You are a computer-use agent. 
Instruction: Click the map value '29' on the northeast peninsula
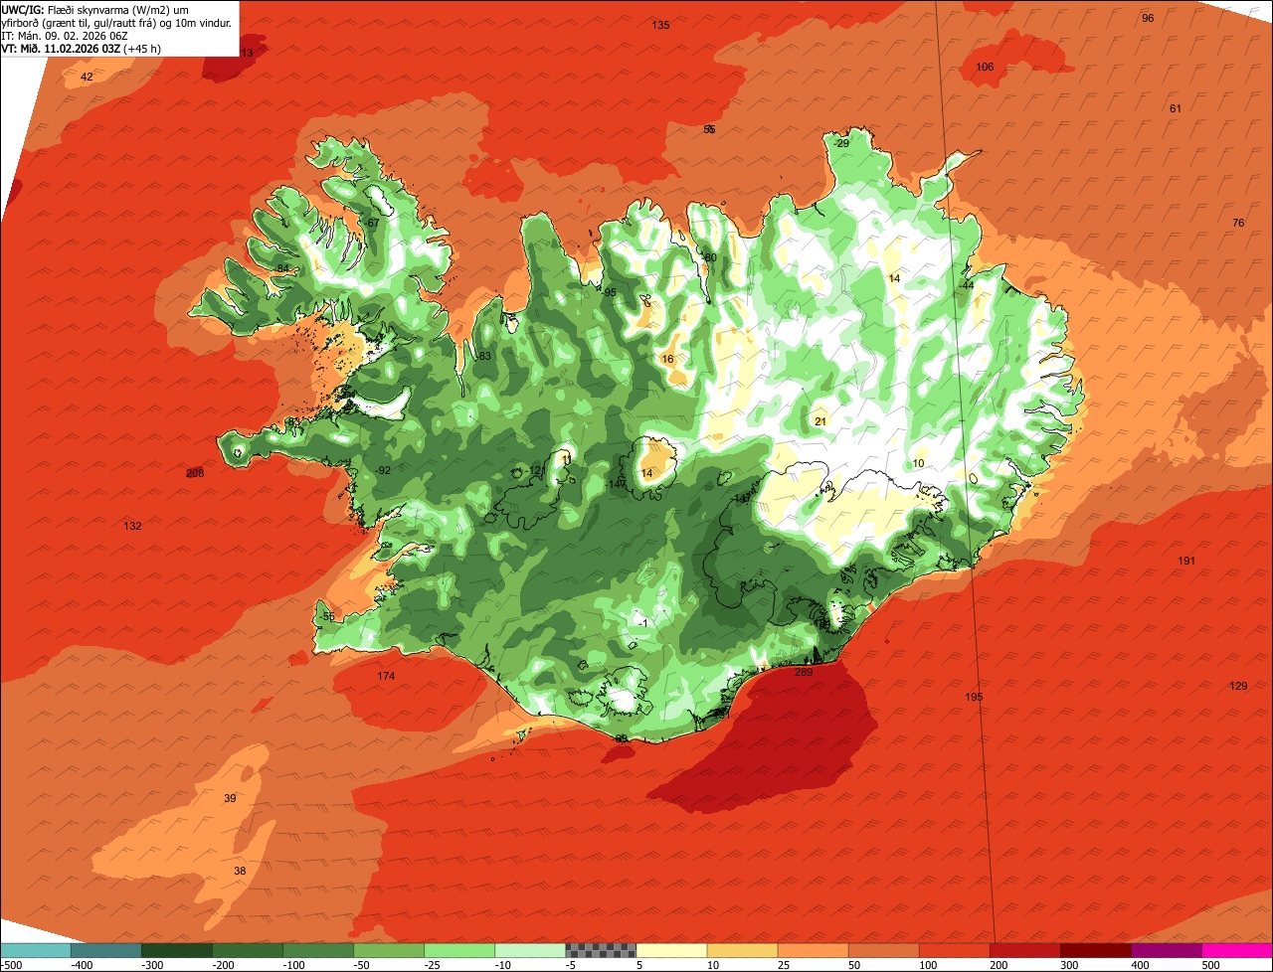click(843, 143)
